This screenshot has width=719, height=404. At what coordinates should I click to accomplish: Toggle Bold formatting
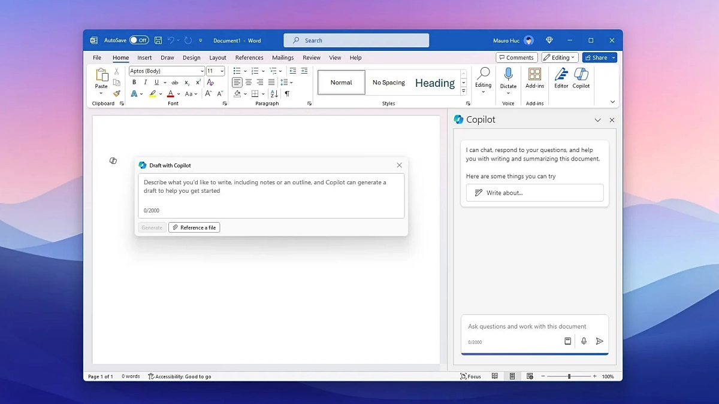(134, 83)
